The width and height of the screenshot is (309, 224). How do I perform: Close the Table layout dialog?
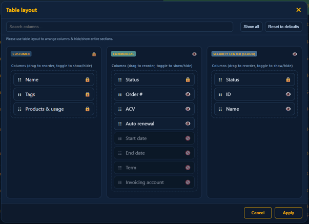point(298,10)
